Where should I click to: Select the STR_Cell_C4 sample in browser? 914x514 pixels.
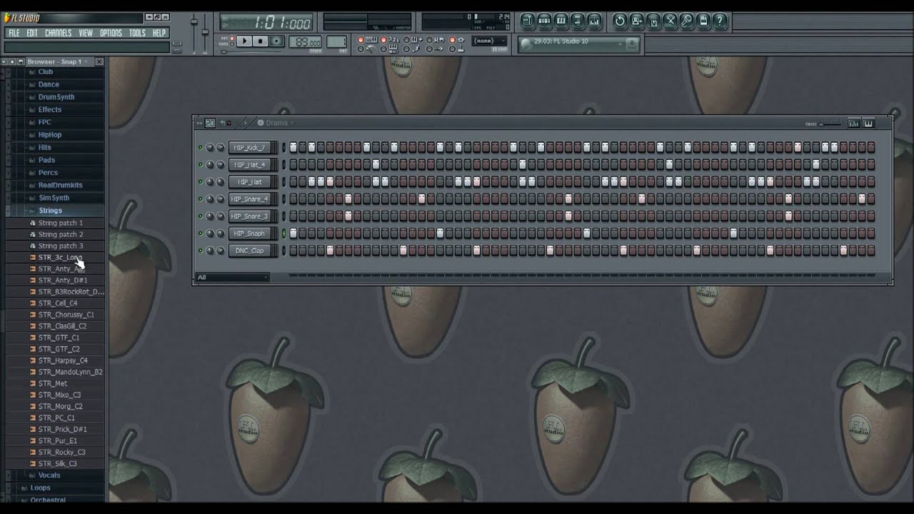(58, 303)
